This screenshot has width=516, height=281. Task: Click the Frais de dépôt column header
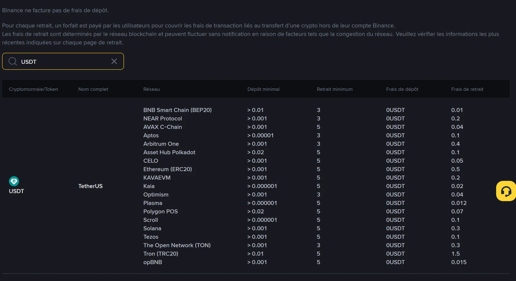[402, 89]
